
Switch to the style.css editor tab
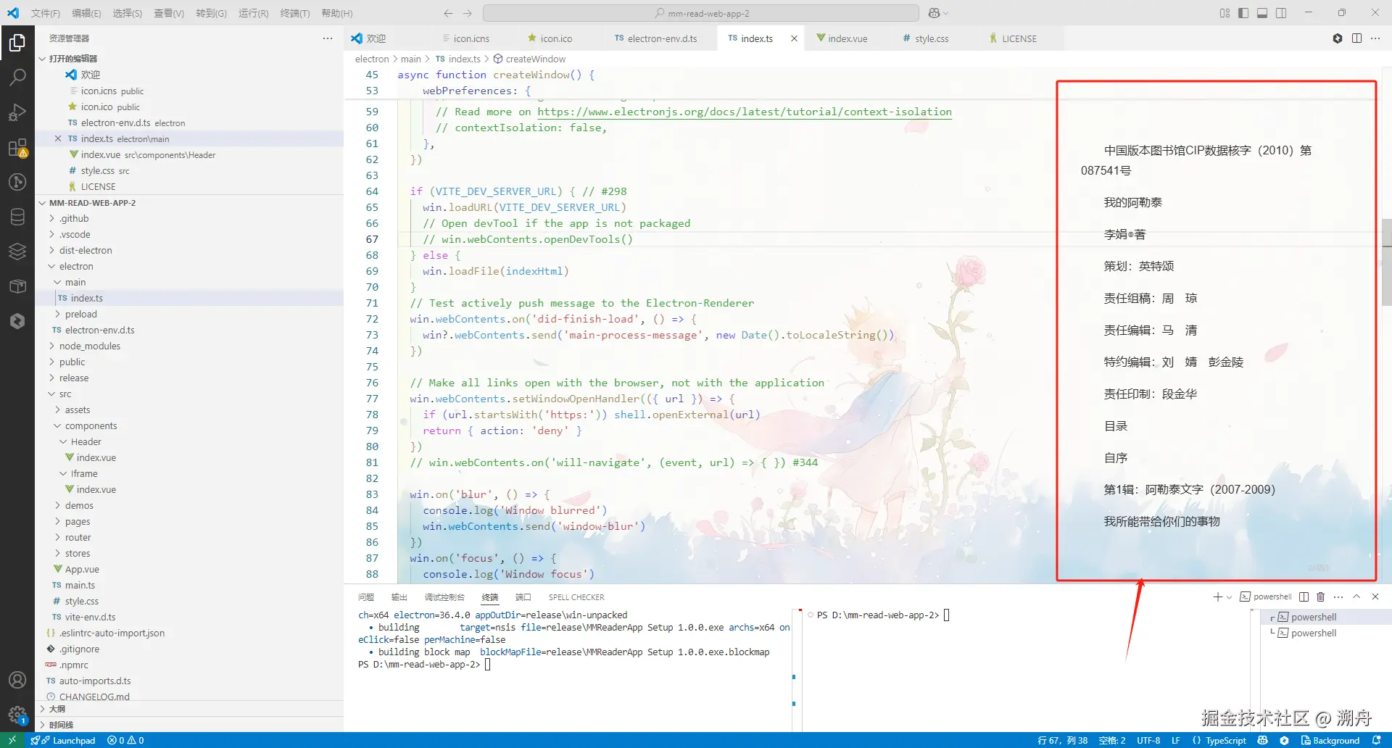tap(931, 38)
